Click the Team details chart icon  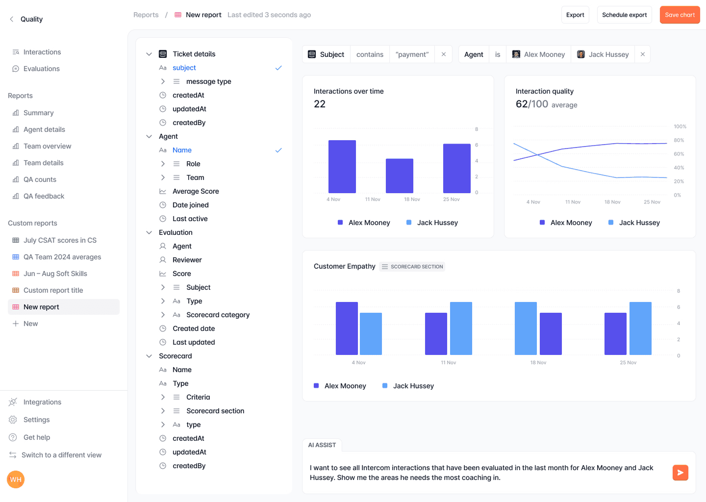16,163
